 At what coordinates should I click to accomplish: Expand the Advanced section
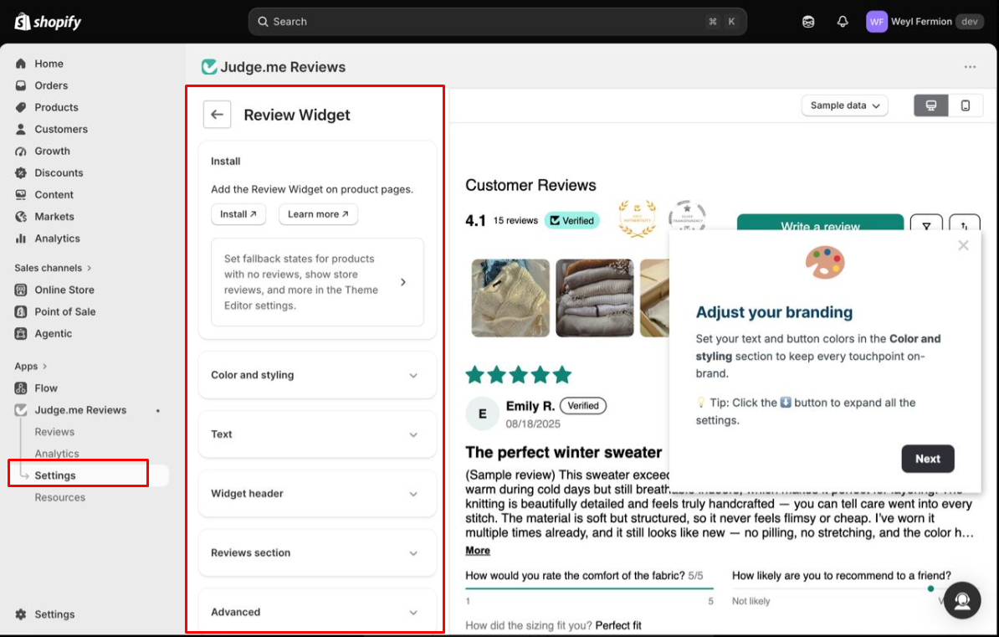pyautogui.click(x=317, y=612)
